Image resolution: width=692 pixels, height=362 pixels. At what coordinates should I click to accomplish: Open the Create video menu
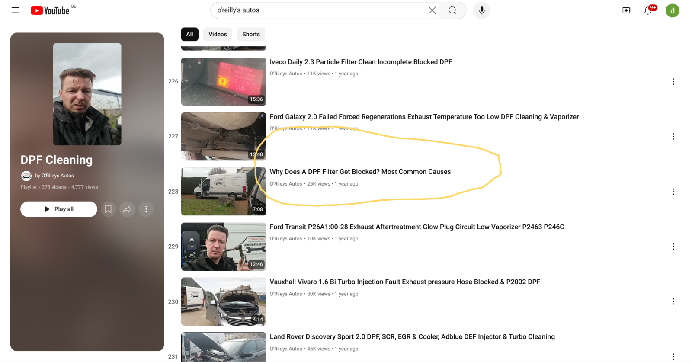[627, 10]
